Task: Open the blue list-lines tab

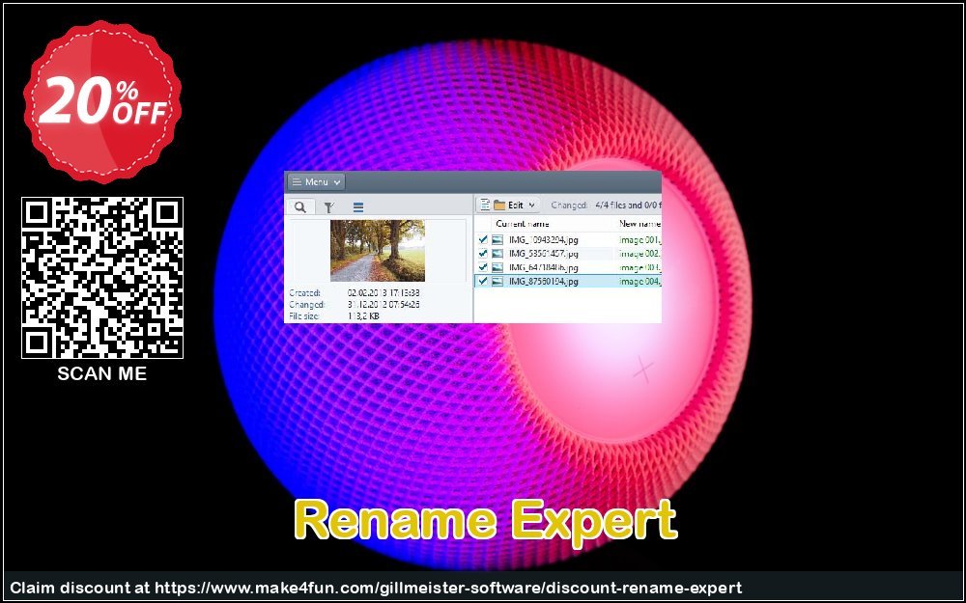Action: click(x=358, y=207)
